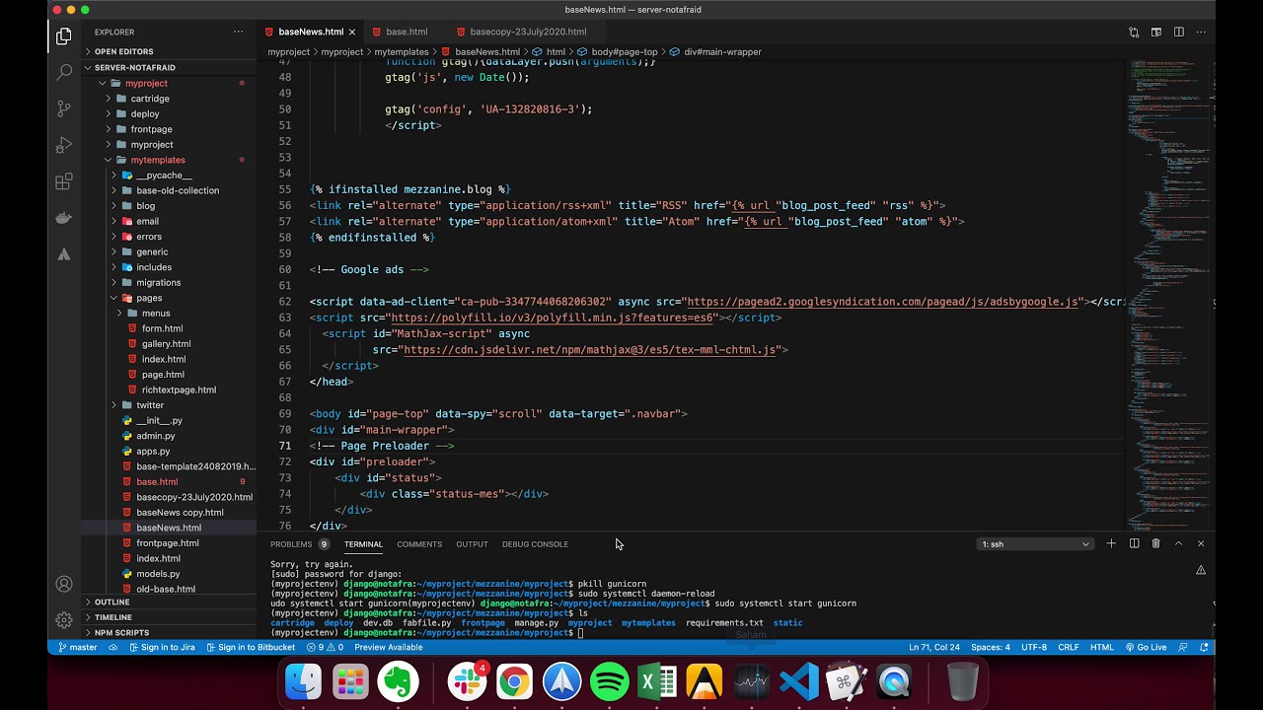
Task: Open the Source Control view
Action: tap(64, 108)
